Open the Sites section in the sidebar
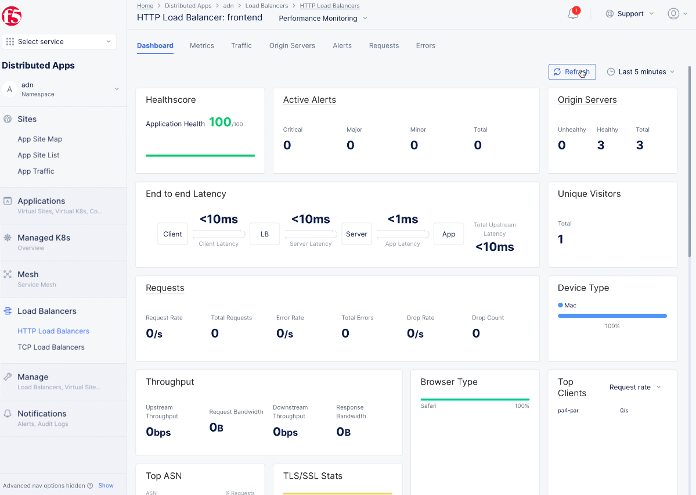Screen dimensions: 696x495 click(x=7, y=119)
